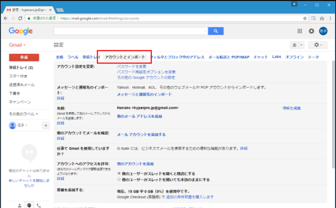Click the plus button beside 花子 chat
Viewport: 336px width, 208px height.
[46, 126]
